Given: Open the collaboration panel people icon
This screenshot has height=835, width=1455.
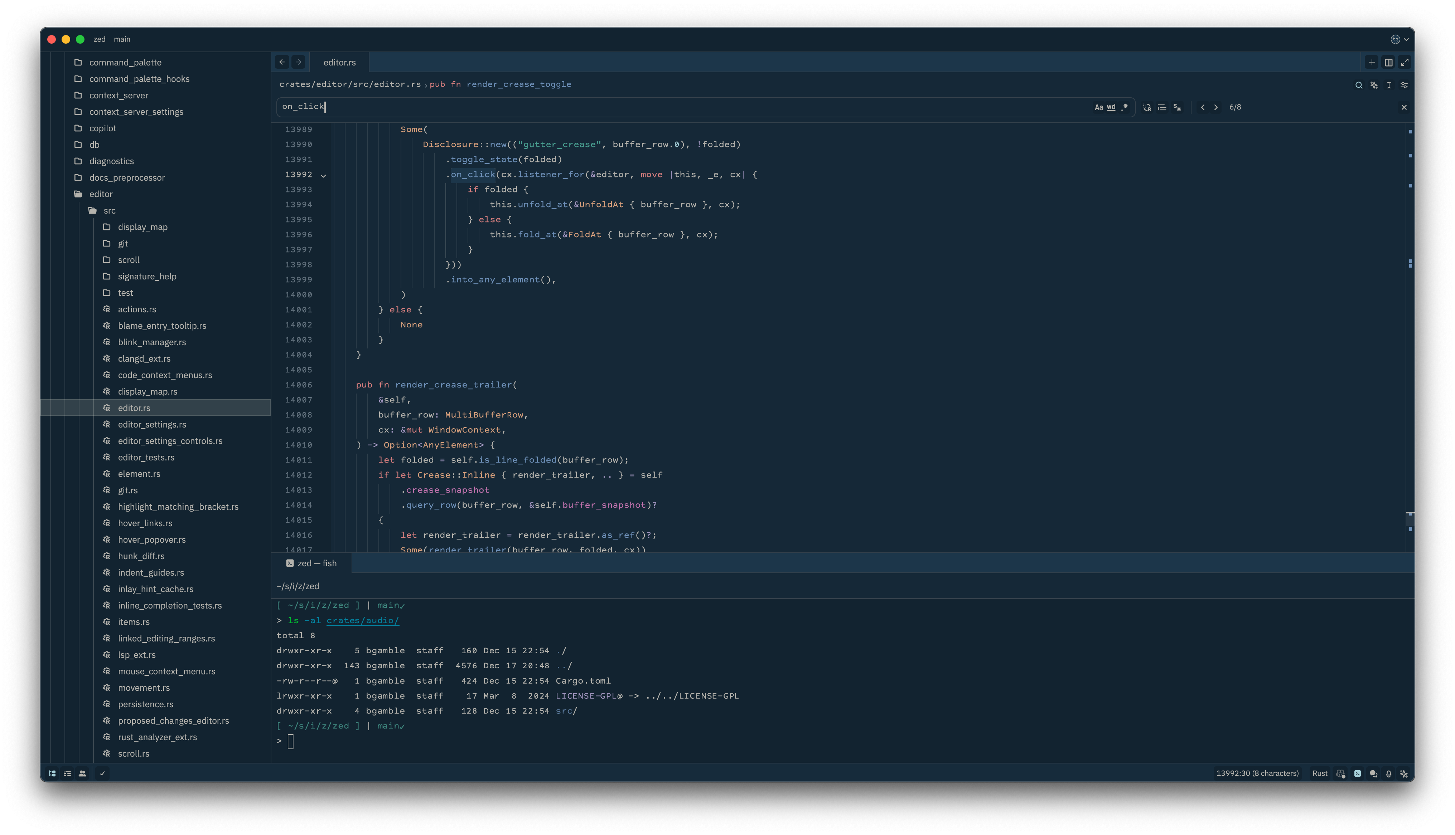Looking at the screenshot, I should 83,773.
